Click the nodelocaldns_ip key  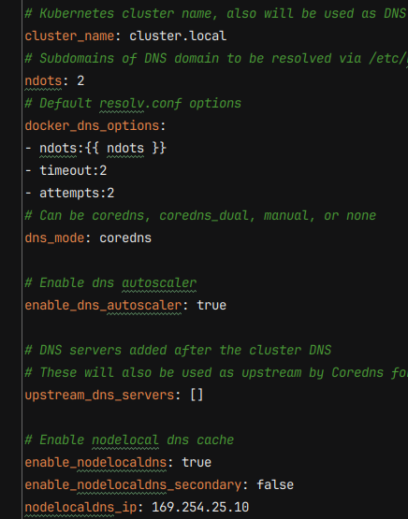[x=80, y=508]
